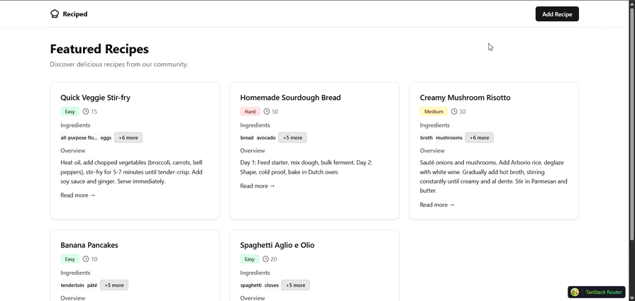Expand +5 more ingredients on Spaghetti Aglio e Olio
Screen dimensions: 635x301
pyautogui.click(x=295, y=285)
